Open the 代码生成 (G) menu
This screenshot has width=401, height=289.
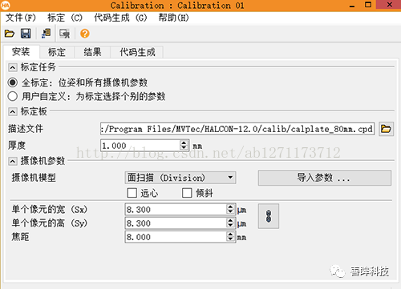[x=120, y=18]
